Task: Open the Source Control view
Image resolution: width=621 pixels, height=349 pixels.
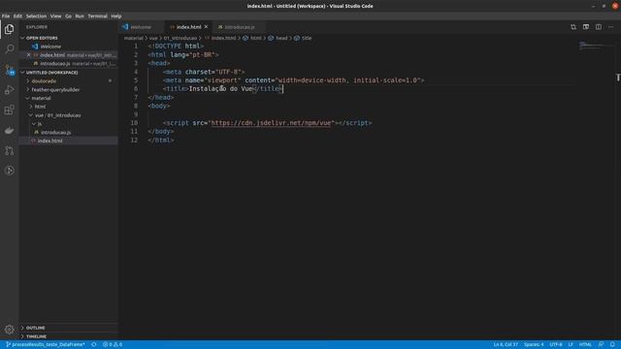Action: (9, 70)
